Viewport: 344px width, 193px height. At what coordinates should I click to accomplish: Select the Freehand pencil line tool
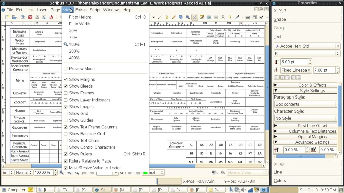click(174, 17)
